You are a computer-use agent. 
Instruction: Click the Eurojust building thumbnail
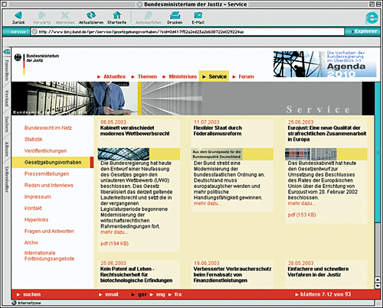coord(311,154)
